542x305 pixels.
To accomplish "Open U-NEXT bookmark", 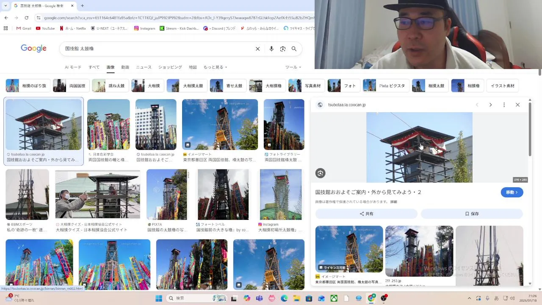I will tap(109, 28).
